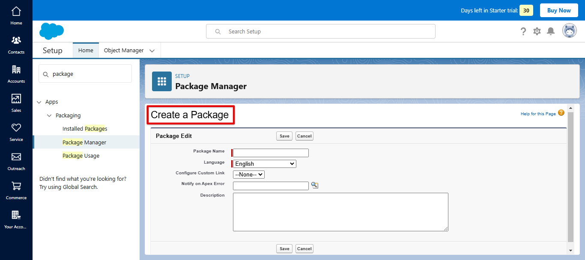Open the Language dropdown
Image resolution: width=585 pixels, height=260 pixels.
click(x=265, y=164)
